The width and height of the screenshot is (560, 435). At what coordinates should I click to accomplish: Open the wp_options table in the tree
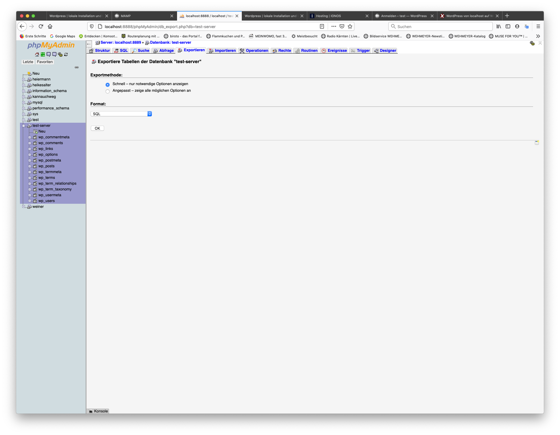[x=48, y=155]
